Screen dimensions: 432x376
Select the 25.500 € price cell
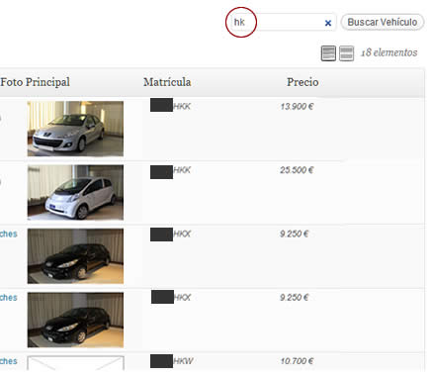(x=297, y=170)
